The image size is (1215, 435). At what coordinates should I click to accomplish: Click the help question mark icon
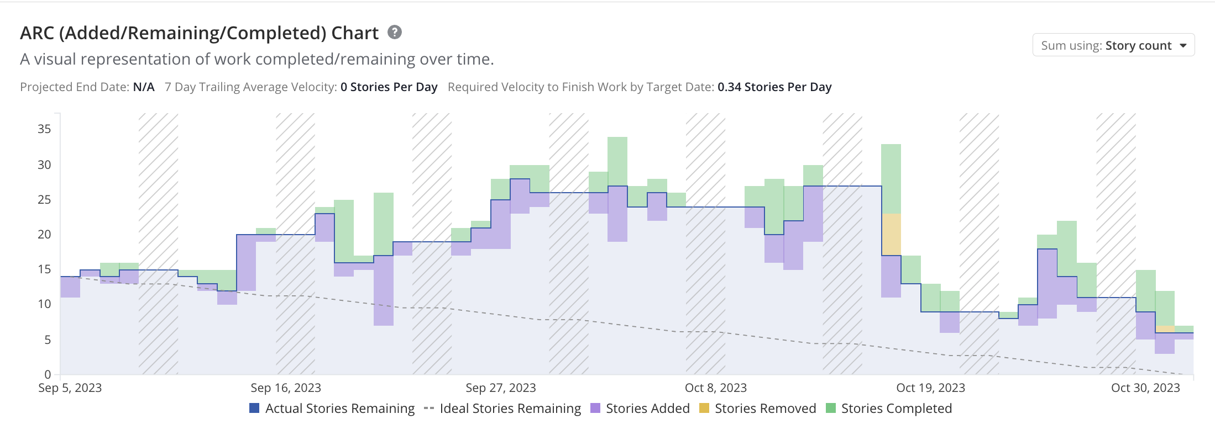tap(394, 33)
